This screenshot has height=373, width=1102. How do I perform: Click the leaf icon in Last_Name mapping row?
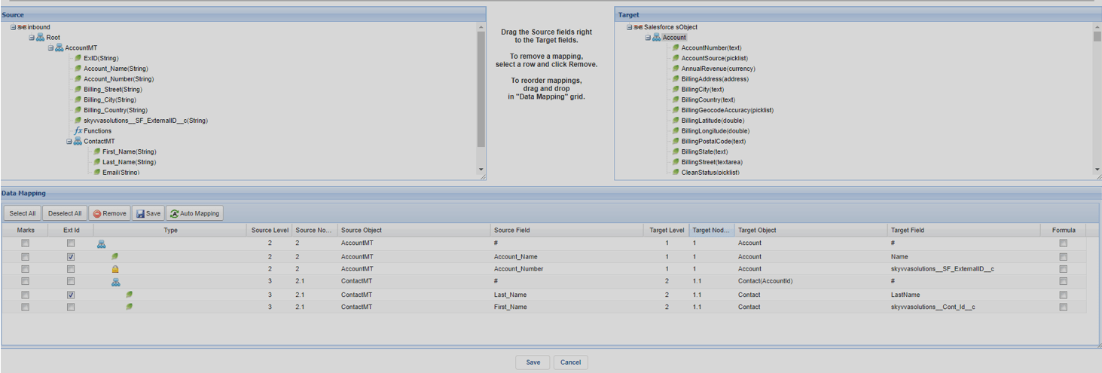[x=130, y=295]
